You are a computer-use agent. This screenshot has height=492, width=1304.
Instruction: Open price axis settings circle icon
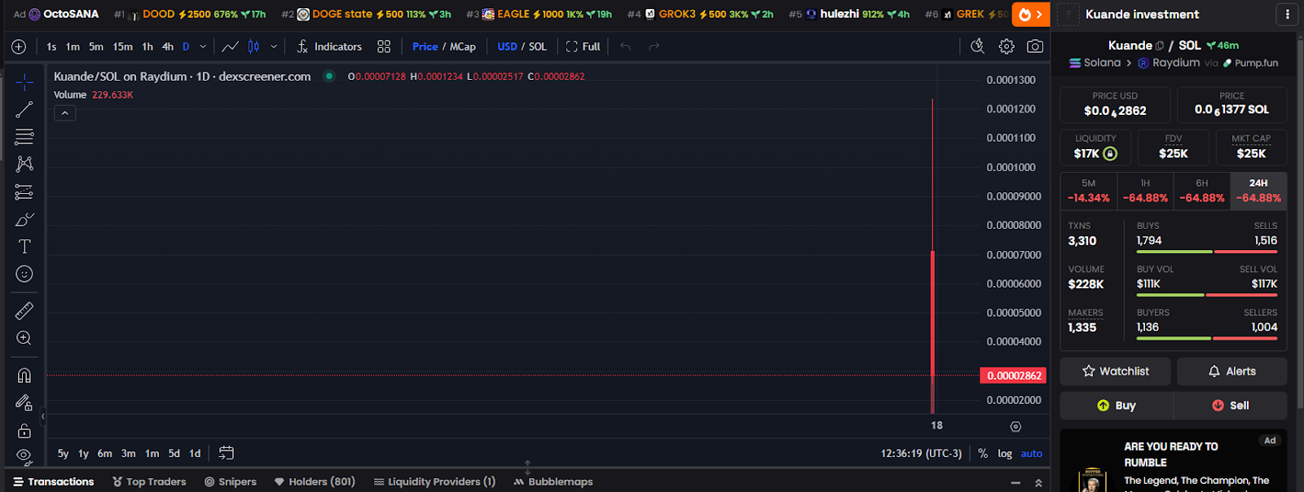(x=1015, y=427)
